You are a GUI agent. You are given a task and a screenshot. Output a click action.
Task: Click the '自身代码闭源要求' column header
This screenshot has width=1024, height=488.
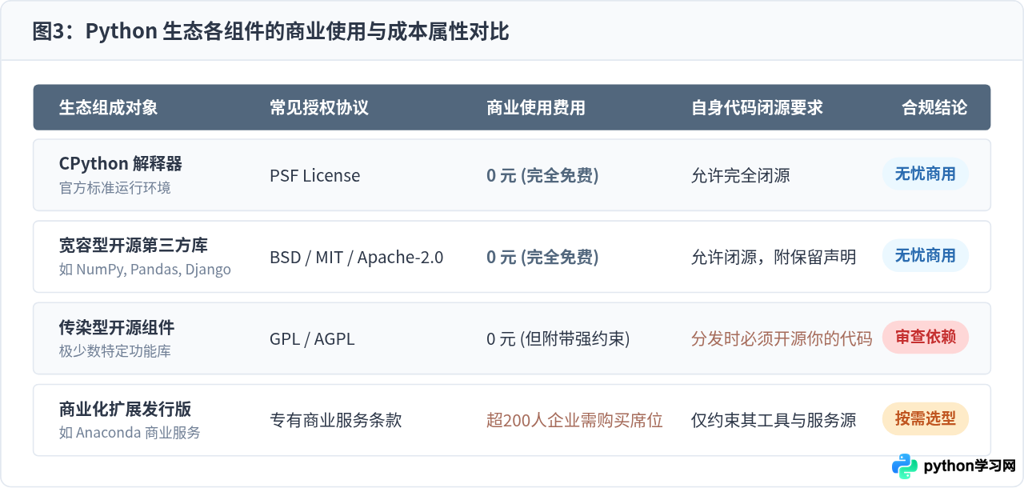click(x=757, y=107)
